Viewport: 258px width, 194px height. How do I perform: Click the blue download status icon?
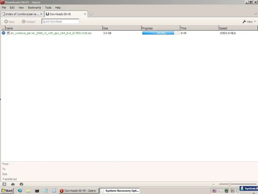tap(4, 33)
